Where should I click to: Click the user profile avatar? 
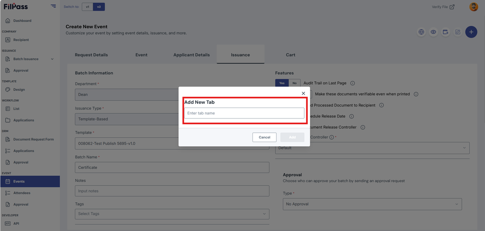tap(473, 7)
